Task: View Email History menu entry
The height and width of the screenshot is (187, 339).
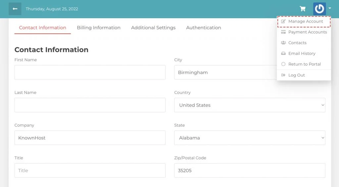Action: [304, 53]
